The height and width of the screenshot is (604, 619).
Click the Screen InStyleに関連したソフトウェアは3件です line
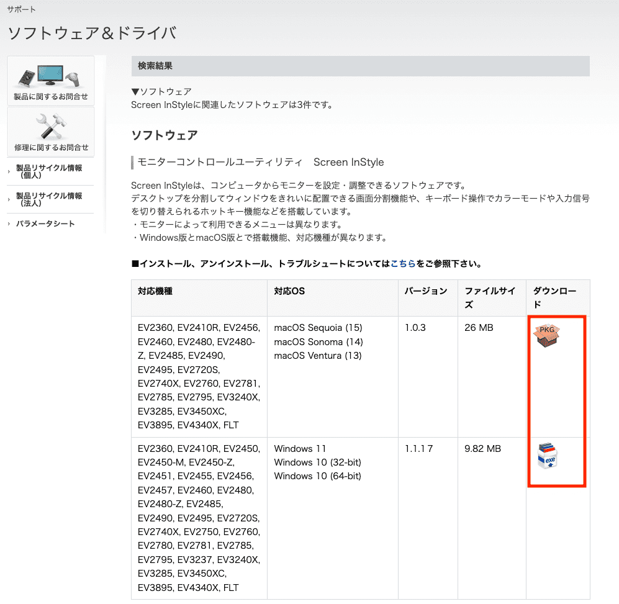(233, 105)
